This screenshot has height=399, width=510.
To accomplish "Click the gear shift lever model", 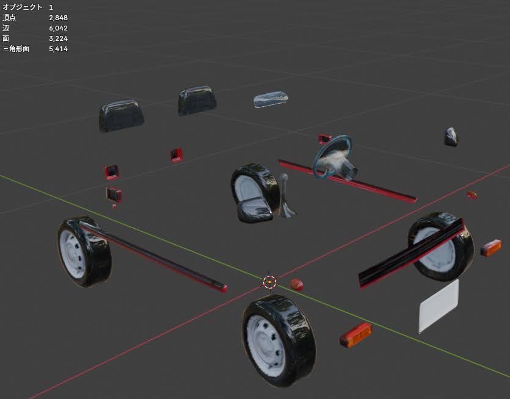I will (x=286, y=196).
